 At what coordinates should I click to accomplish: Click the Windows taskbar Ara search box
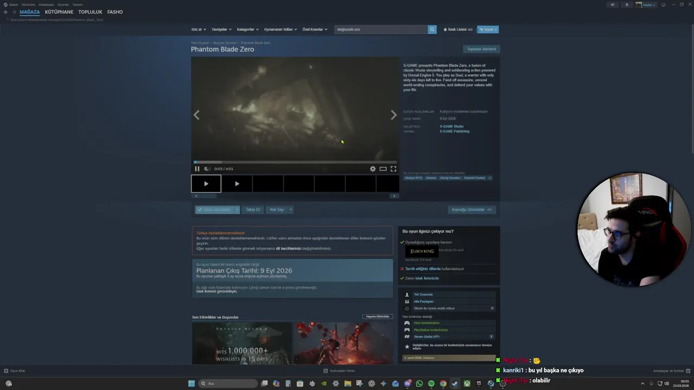227,383
